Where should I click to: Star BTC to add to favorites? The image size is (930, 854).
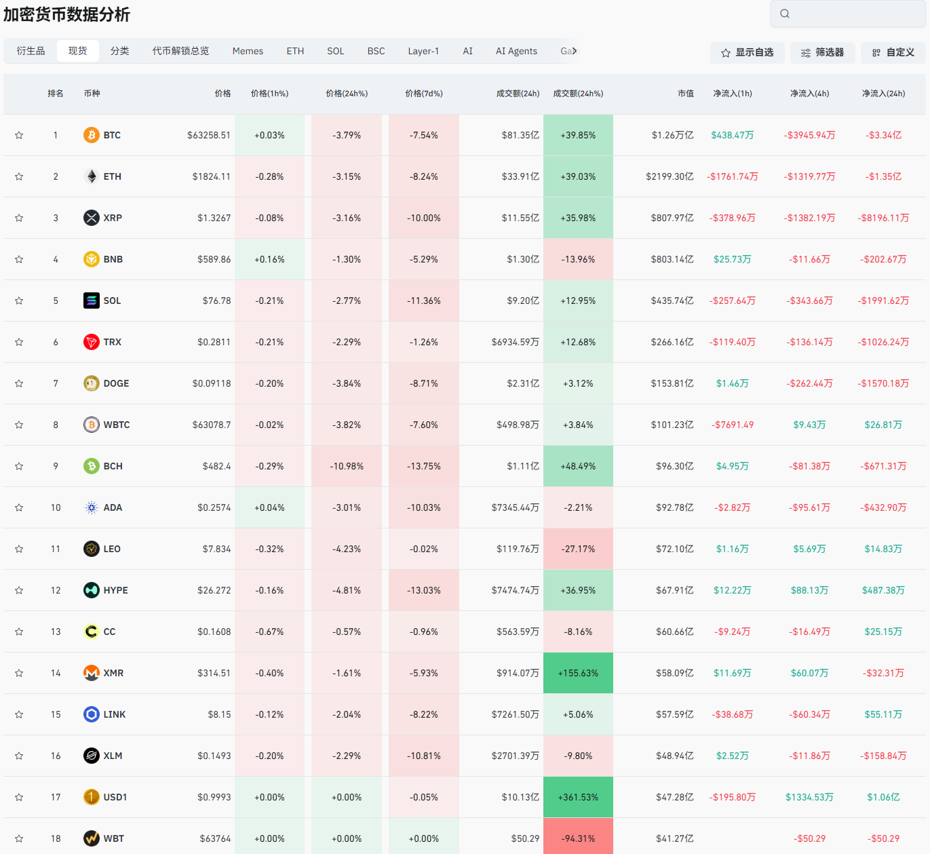19,135
